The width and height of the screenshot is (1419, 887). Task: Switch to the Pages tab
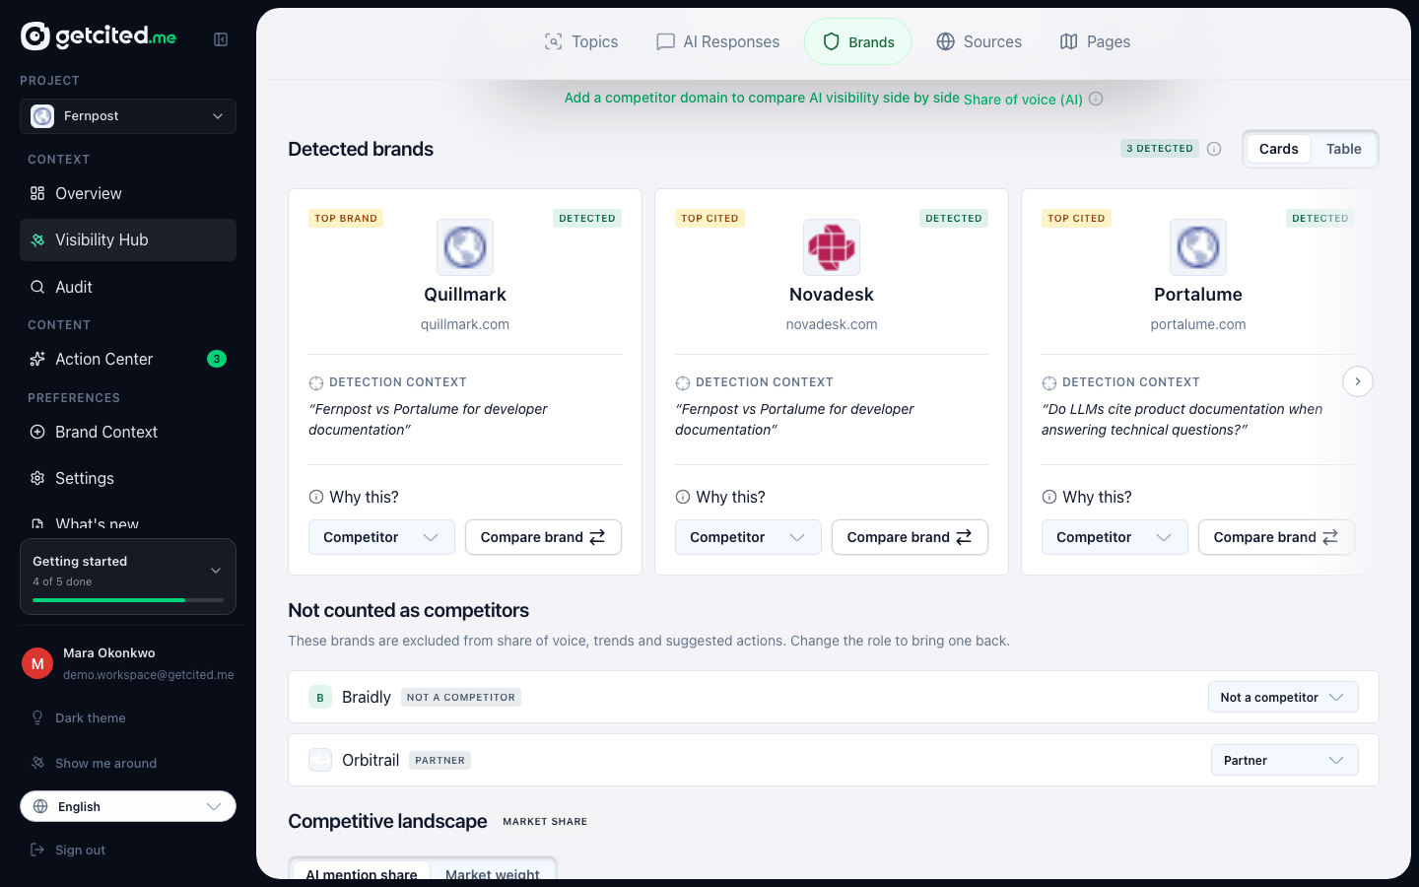1095,41
